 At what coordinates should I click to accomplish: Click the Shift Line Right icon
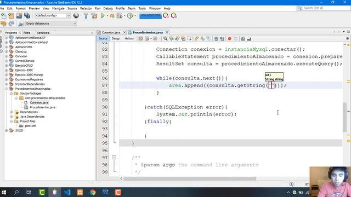click(x=222, y=39)
